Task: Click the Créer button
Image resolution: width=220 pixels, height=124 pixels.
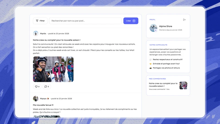Action: (131, 21)
